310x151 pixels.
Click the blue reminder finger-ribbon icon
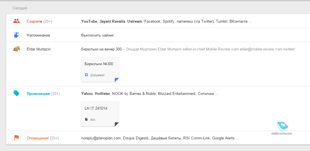click(16, 35)
